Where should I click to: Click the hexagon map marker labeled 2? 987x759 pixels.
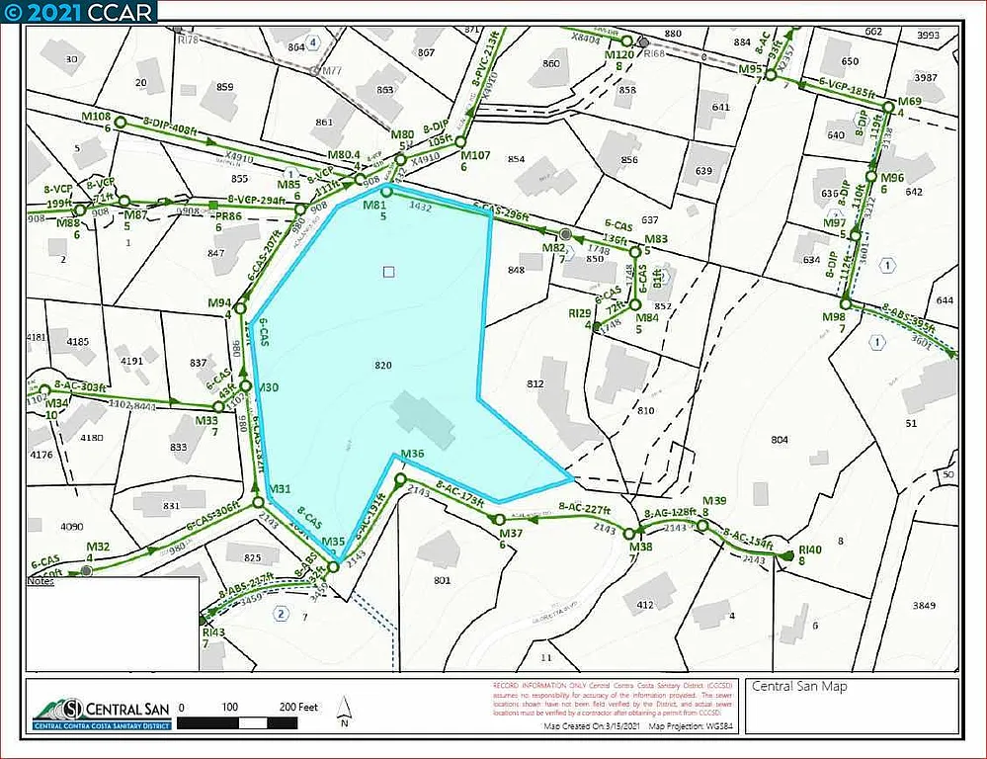point(282,614)
